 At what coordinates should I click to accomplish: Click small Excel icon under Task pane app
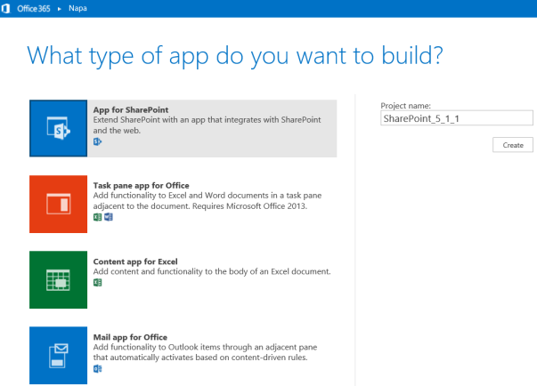coord(97,217)
